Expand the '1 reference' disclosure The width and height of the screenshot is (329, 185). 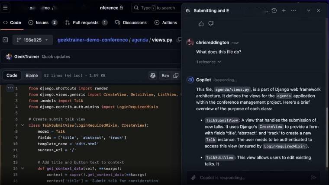click(x=209, y=62)
